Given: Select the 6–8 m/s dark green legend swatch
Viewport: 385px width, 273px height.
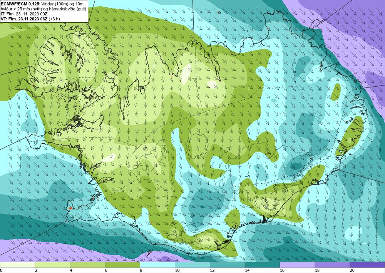Looking at the screenshot, I should 122,265.
